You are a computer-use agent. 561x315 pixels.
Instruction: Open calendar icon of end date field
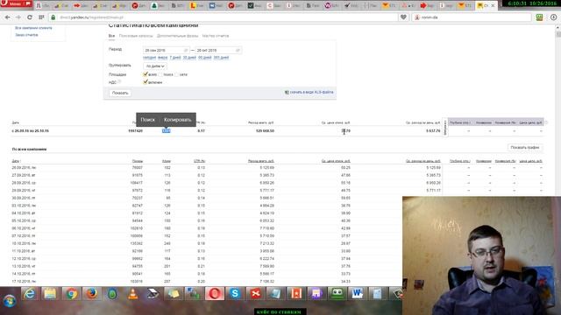pos(238,51)
